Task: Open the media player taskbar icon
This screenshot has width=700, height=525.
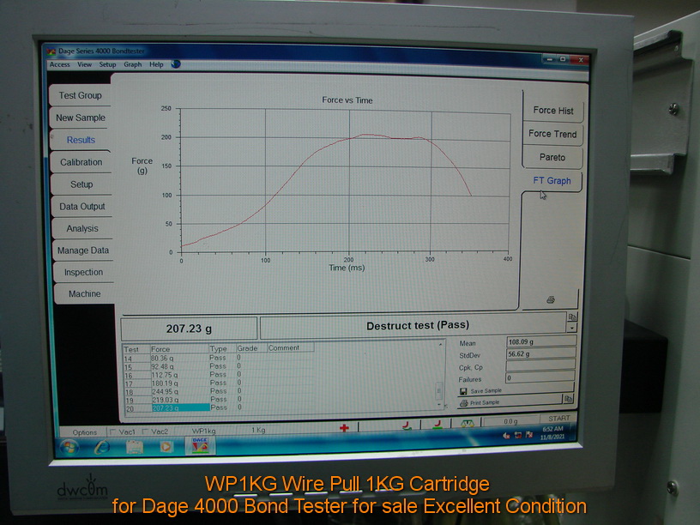Action: 166,446
